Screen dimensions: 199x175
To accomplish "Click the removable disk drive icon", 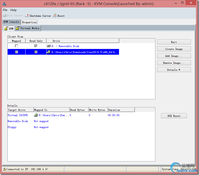I will coord(48,46).
